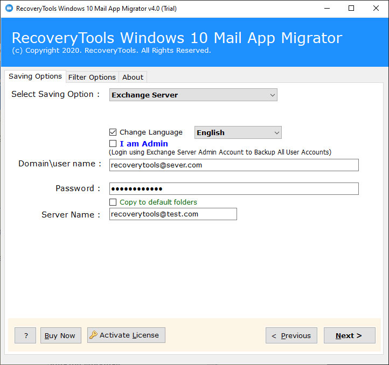Maximize the Mail App Migrator window
Viewport: 389px width, 365px height.
[x=351, y=9]
